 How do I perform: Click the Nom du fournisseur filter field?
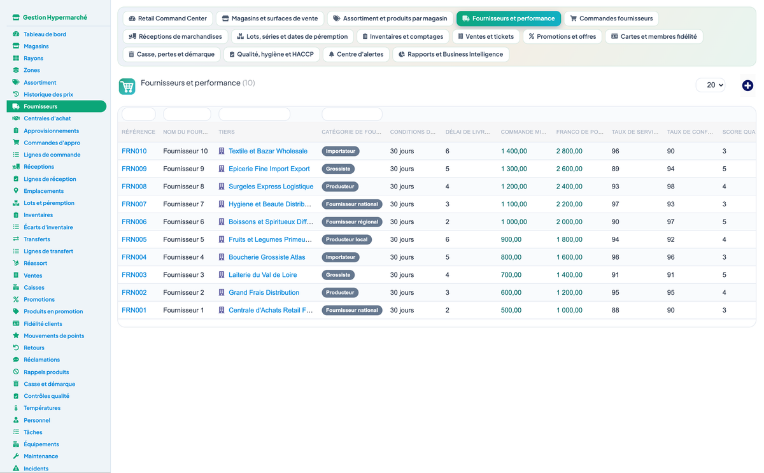point(187,114)
